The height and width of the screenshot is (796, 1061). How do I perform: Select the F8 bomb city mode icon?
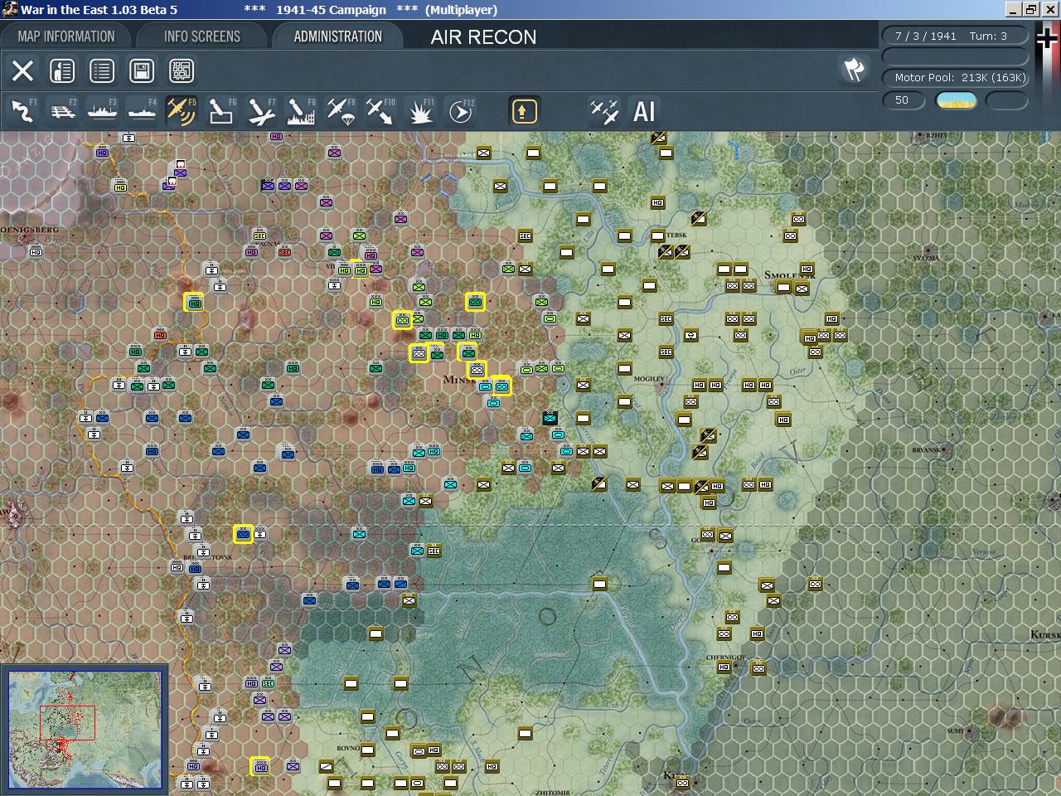[x=301, y=111]
